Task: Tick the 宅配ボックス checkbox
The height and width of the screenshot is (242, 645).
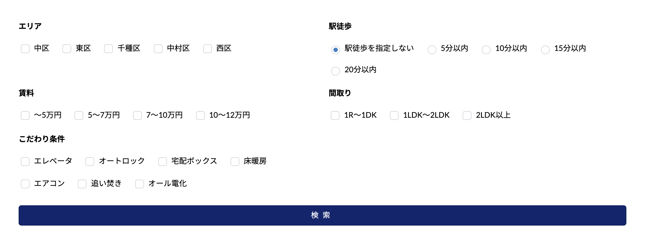Action: (x=163, y=162)
